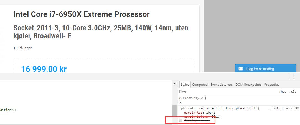Viewport: 300px width, 125px height.
Task: Open the DevTools three-dot menu
Action: click(294, 77)
